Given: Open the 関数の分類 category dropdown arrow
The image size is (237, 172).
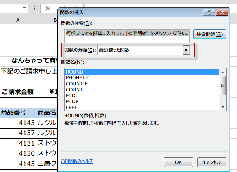Looking at the screenshot, I should (x=186, y=50).
